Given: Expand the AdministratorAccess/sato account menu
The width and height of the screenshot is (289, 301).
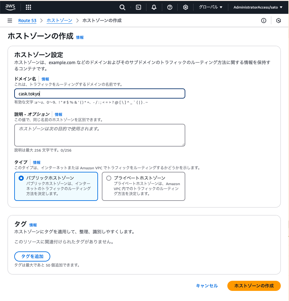Looking at the screenshot, I should 258,7.
